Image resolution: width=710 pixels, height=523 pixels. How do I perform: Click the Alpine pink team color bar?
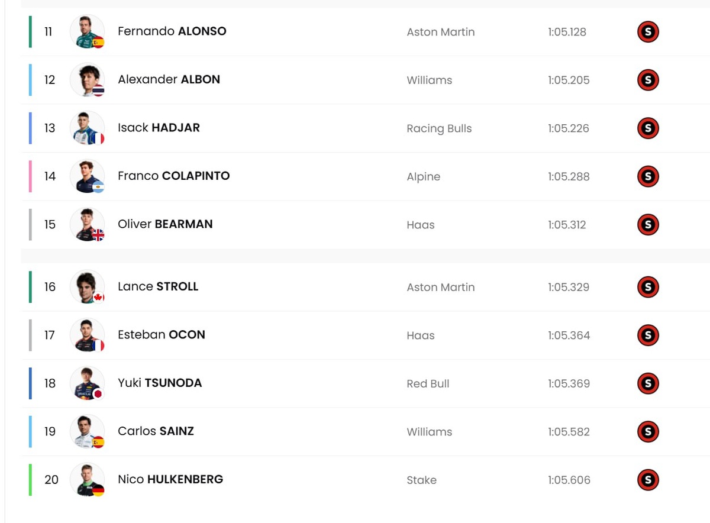point(30,176)
